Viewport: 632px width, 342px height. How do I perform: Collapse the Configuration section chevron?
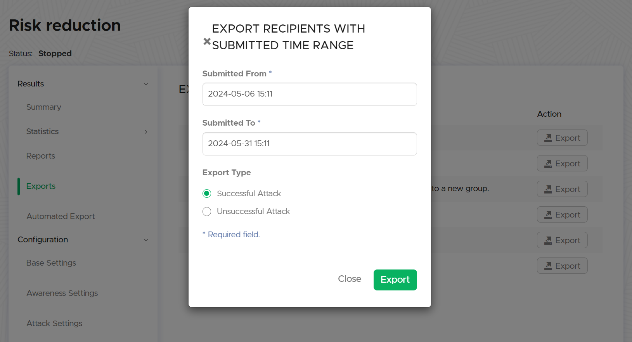click(146, 240)
